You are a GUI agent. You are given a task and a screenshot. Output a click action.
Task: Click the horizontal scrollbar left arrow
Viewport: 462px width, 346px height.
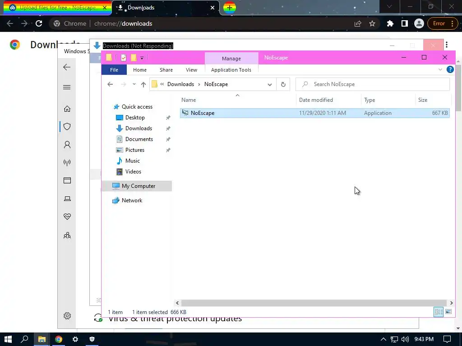[x=177, y=303]
